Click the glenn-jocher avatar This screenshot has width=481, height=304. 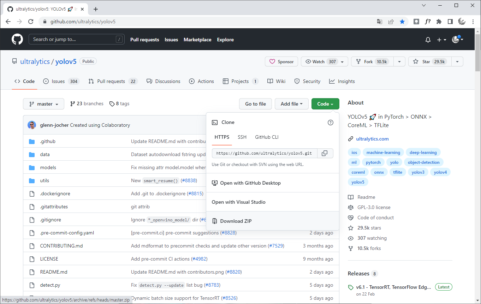tap(32, 125)
